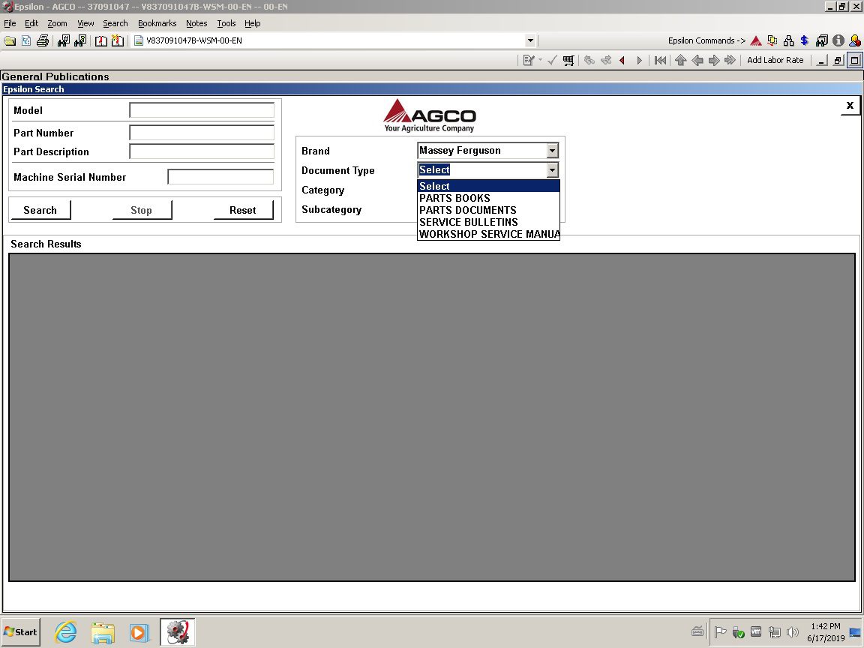Click the gray left block arrow icon
864x648 pixels.
697,60
